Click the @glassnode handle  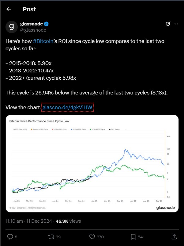[33, 30]
